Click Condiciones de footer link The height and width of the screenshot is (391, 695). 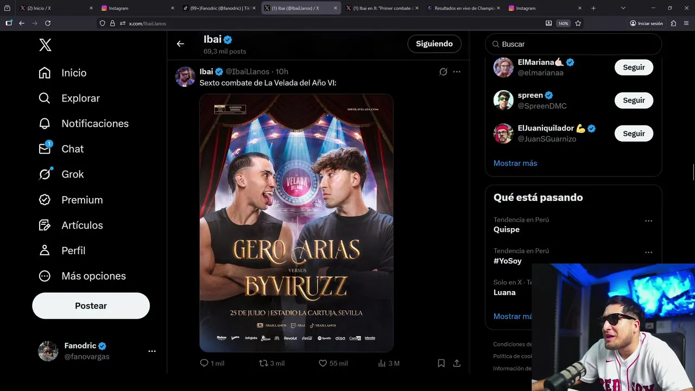512,344
